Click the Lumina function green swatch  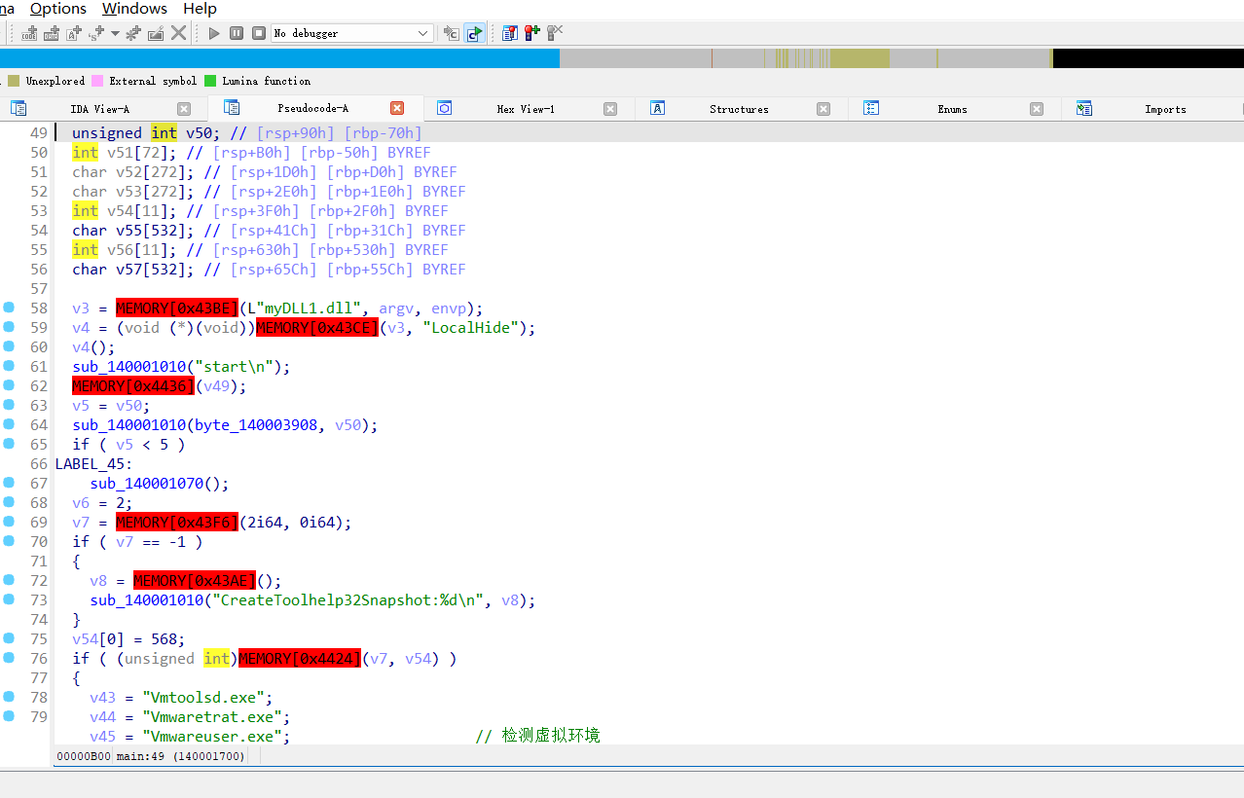210,81
